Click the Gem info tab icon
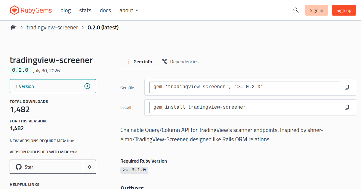Viewport: 361px width, 189px height. (x=128, y=62)
